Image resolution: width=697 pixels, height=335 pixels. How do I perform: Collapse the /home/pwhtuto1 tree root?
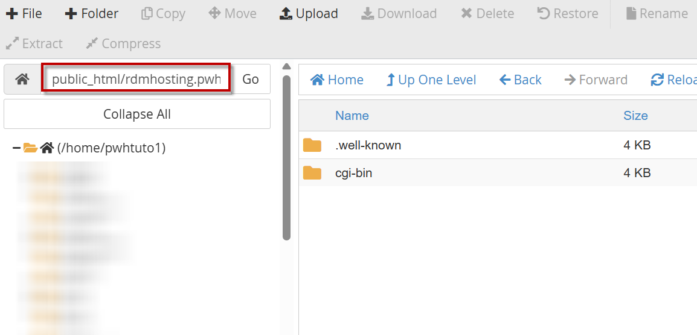pyautogui.click(x=16, y=148)
